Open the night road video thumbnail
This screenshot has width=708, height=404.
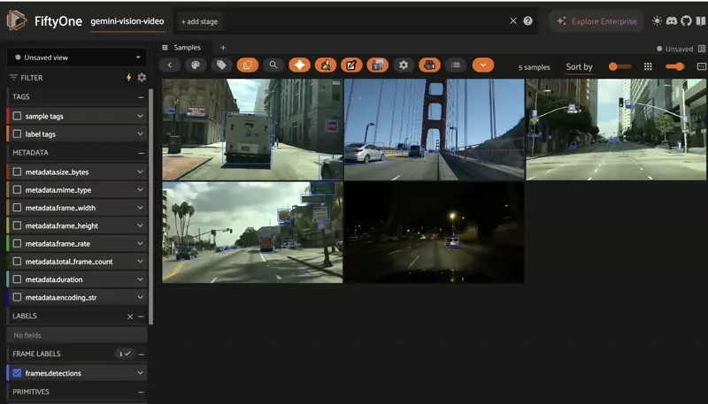pos(435,232)
